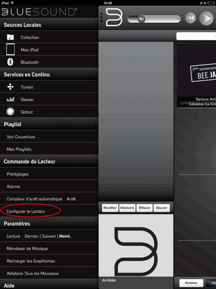Click the Sauver playlist button
The height and width of the screenshot is (289, 216).
click(162, 208)
